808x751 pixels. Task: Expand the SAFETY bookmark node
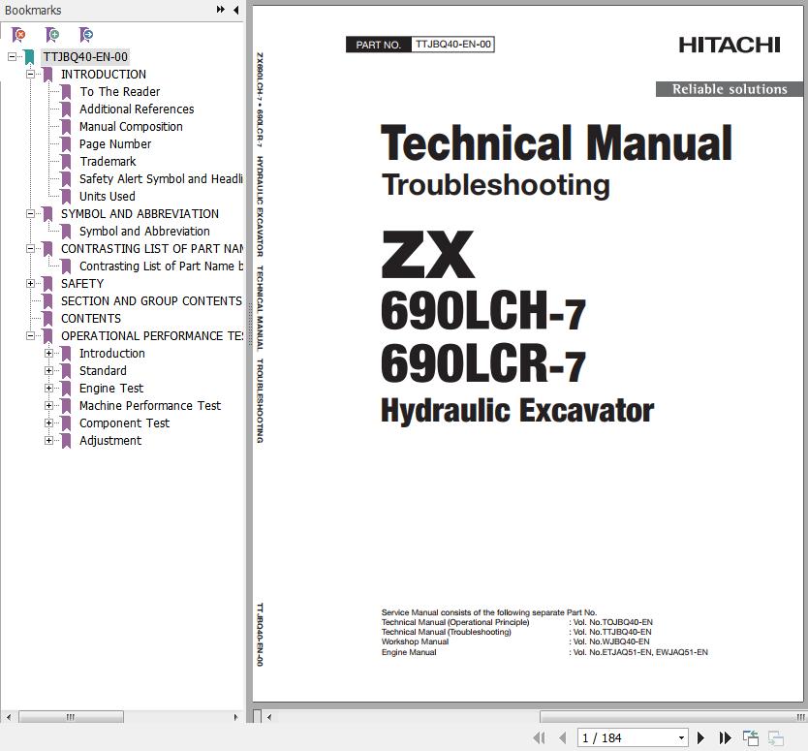pos(31,284)
